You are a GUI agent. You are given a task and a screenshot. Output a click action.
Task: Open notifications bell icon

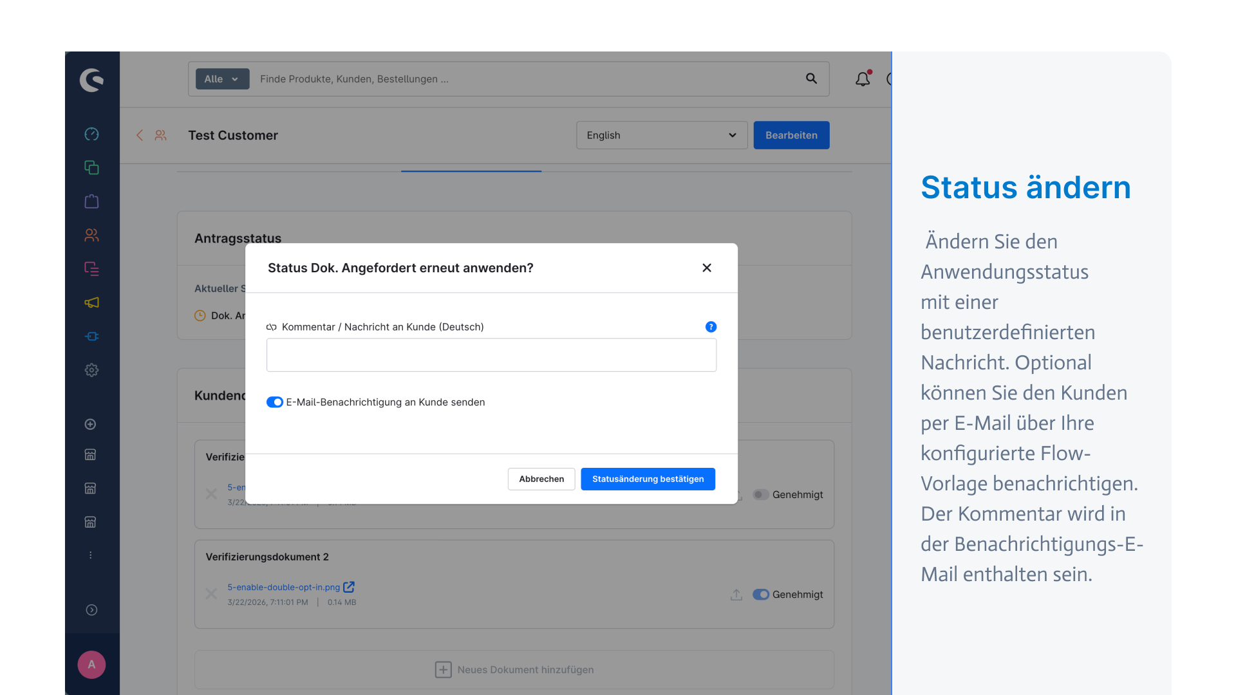tap(863, 79)
